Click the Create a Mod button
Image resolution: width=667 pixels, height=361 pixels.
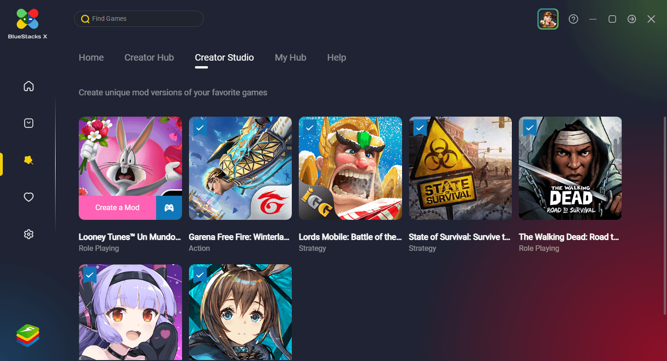click(118, 208)
